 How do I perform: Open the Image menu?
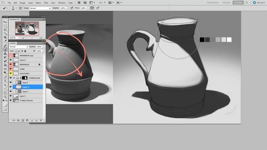pos(23,3)
